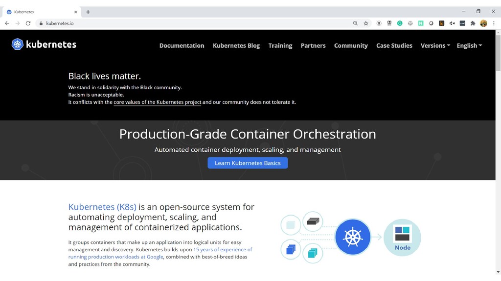The image size is (501, 281).
Task: Click the kubernetes wordmark in header
Action: (x=51, y=44)
